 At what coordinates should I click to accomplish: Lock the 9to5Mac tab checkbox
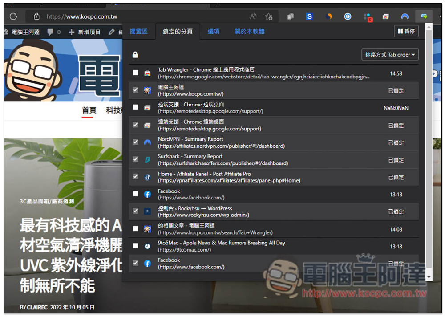135,246
